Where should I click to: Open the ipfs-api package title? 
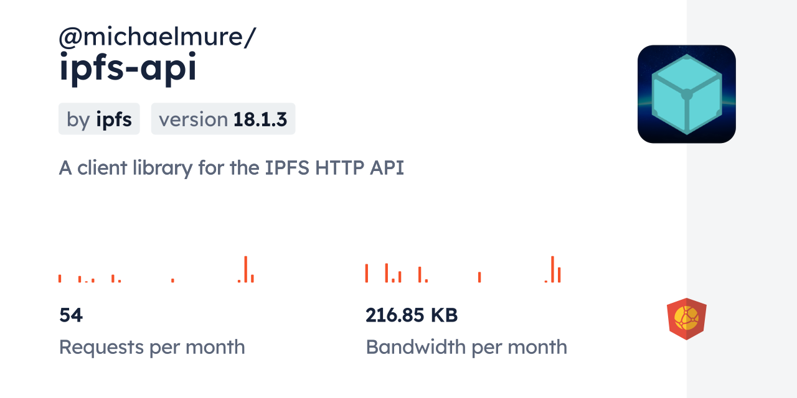[128, 68]
